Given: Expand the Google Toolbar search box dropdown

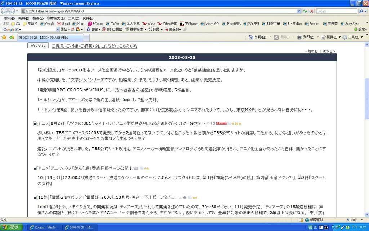Looking at the screenshot, I should (x=58, y=30).
